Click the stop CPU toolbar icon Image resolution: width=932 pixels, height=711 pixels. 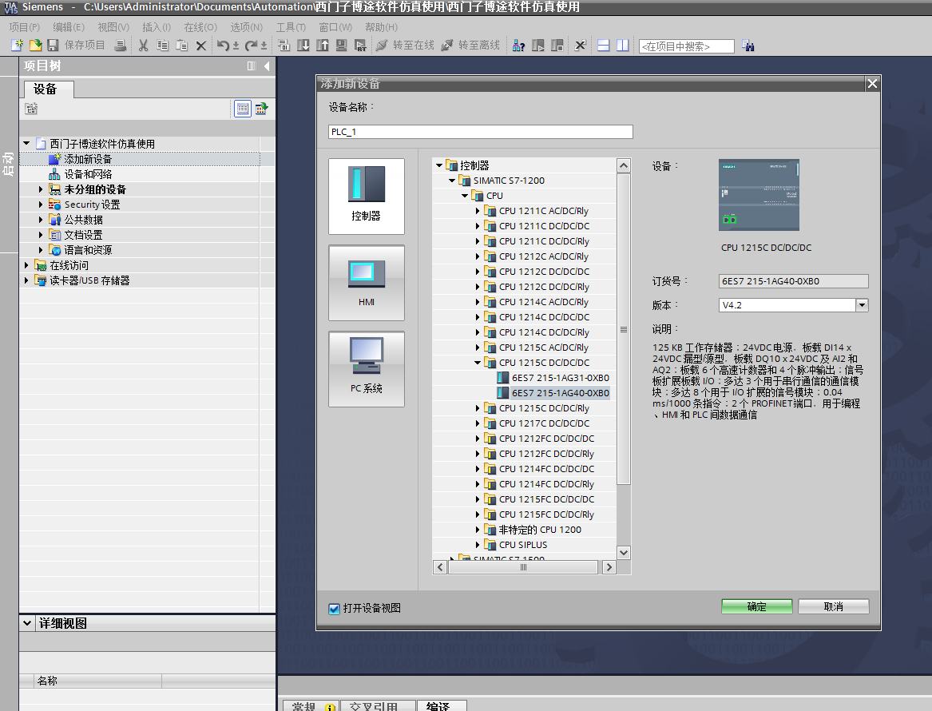click(x=557, y=46)
